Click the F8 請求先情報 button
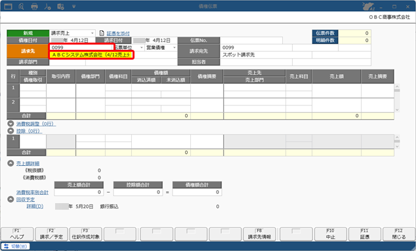Image resolution: width=416 pixels, height=251 pixels. (x=259, y=234)
